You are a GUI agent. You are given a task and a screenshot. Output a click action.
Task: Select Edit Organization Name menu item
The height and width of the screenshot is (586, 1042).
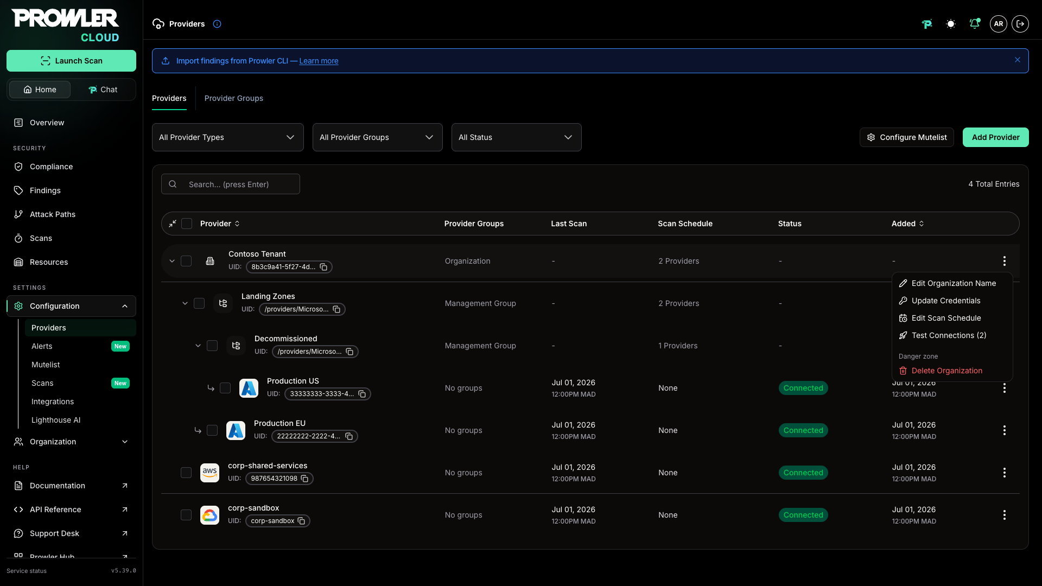pos(952,283)
